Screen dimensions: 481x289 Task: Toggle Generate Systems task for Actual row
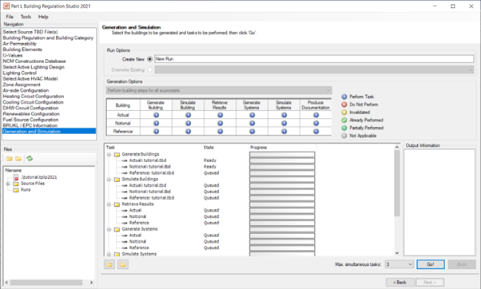pos(252,115)
